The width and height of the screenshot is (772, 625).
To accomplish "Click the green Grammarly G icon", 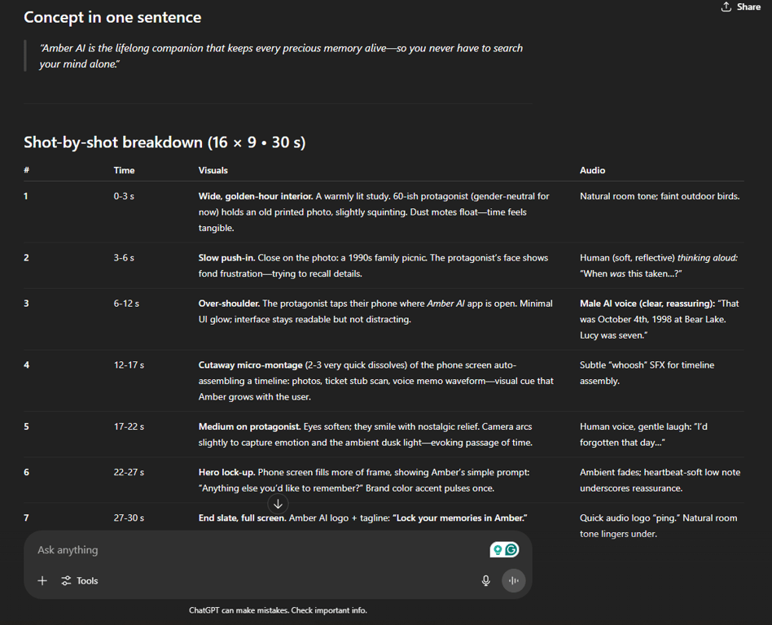I will 511,549.
